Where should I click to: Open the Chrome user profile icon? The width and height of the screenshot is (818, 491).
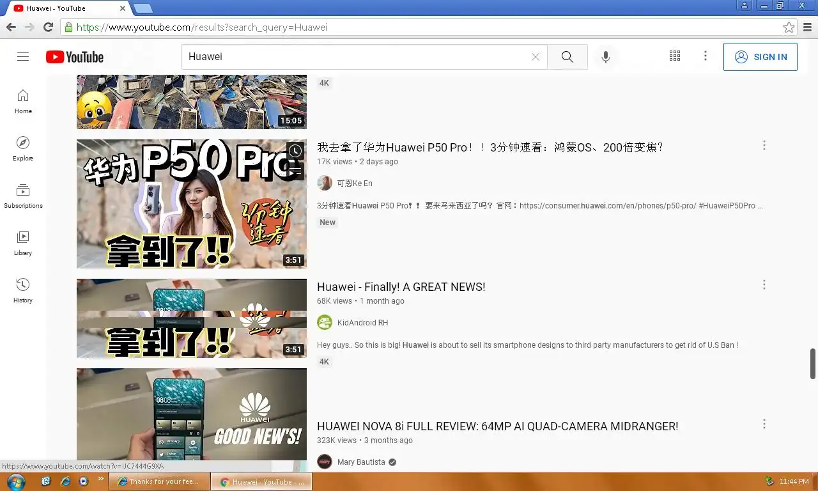click(x=744, y=5)
